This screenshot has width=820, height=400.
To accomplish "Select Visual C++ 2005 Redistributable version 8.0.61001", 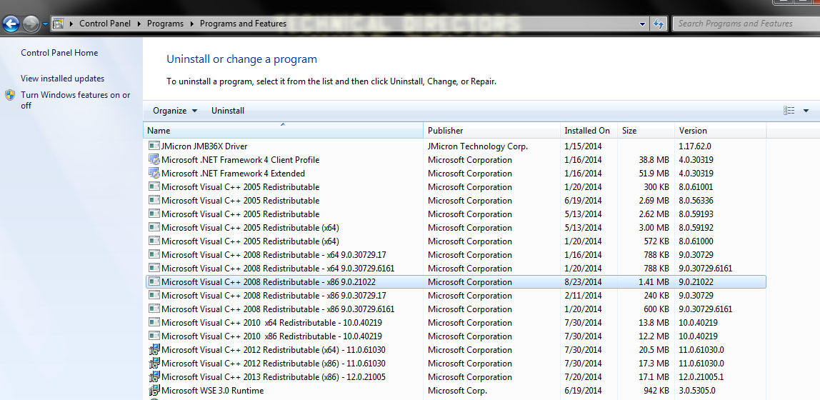I will [454, 187].
